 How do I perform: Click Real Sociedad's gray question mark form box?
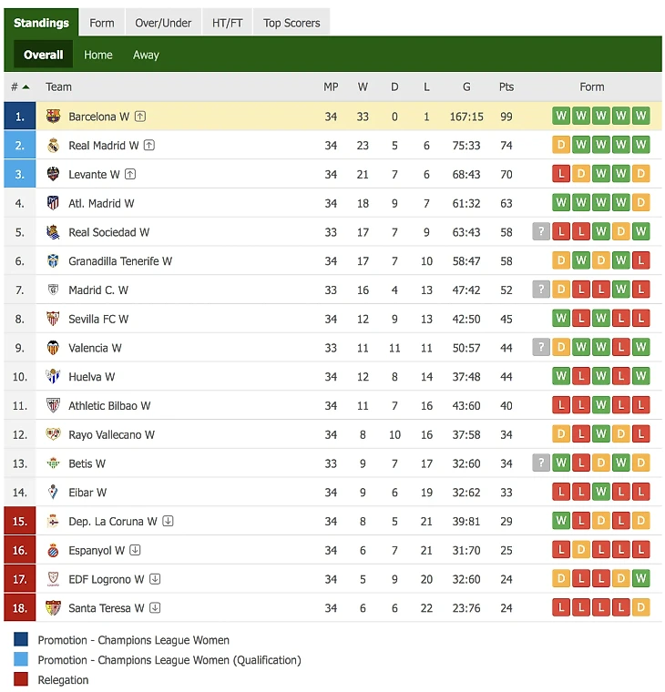click(541, 232)
